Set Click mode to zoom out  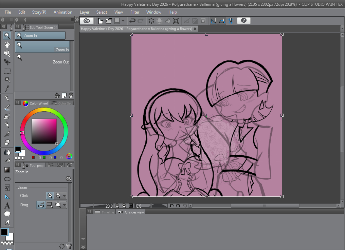click(x=58, y=196)
